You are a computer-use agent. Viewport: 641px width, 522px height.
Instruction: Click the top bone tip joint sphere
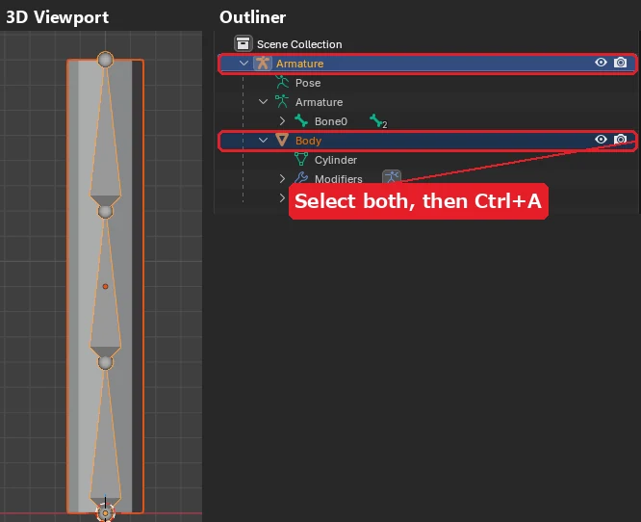tap(106, 60)
